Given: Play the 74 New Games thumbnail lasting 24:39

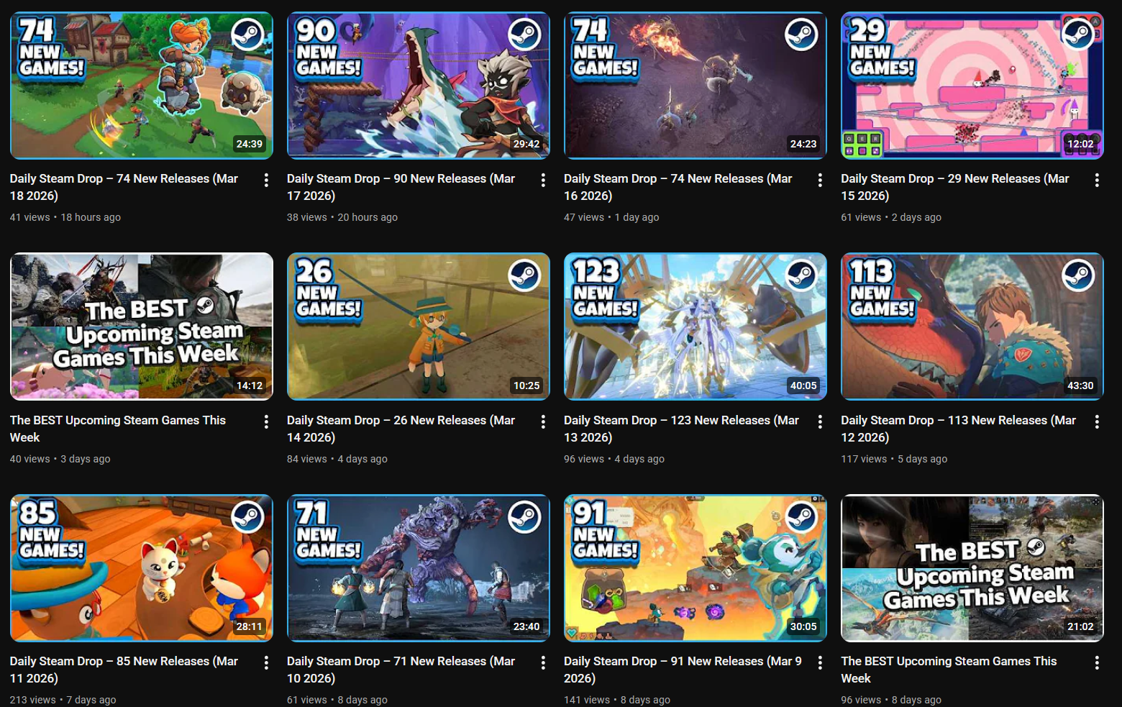Looking at the screenshot, I should tap(142, 86).
